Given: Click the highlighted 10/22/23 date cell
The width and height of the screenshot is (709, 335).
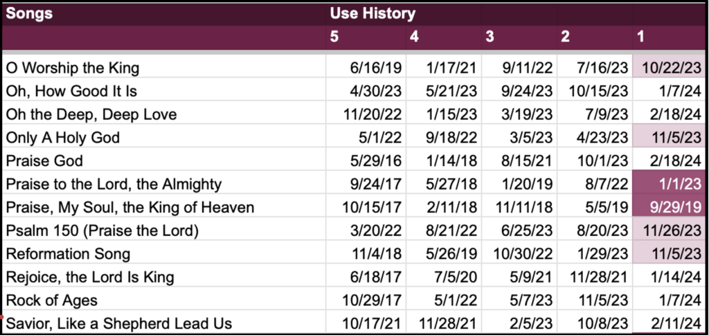Looking at the screenshot, I should [x=670, y=68].
